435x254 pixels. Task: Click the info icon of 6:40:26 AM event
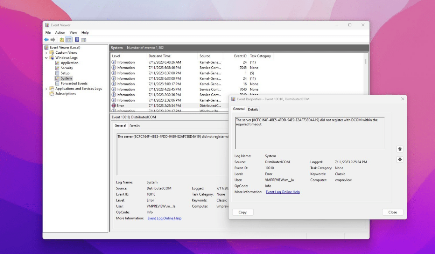tap(114, 62)
